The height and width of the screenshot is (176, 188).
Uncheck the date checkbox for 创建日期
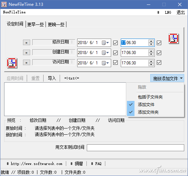point(116,53)
